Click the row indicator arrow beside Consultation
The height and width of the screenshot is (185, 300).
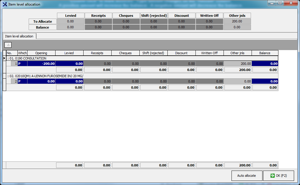[x=4, y=58]
